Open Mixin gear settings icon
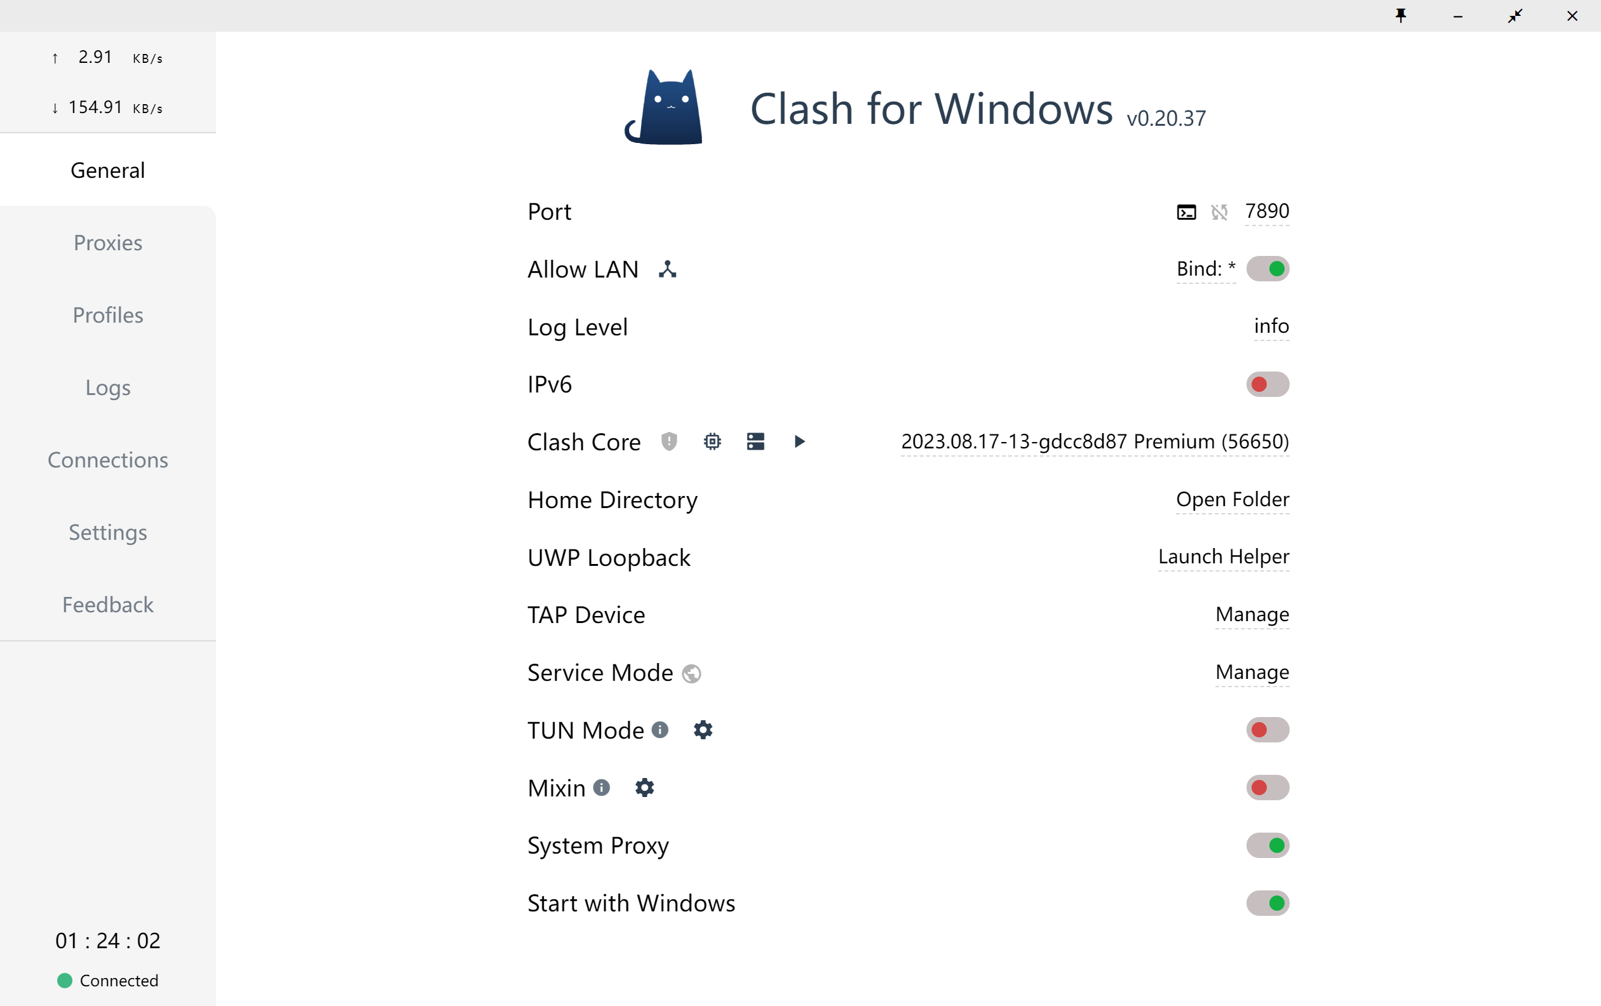This screenshot has width=1601, height=1006. (x=644, y=788)
